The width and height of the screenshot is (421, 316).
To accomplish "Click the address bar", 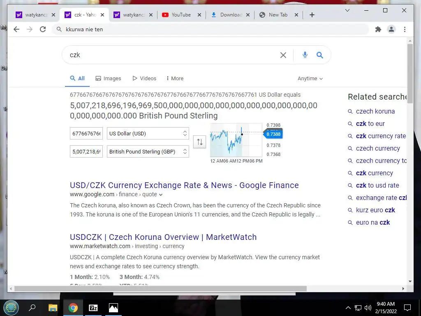I will (211, 29).
